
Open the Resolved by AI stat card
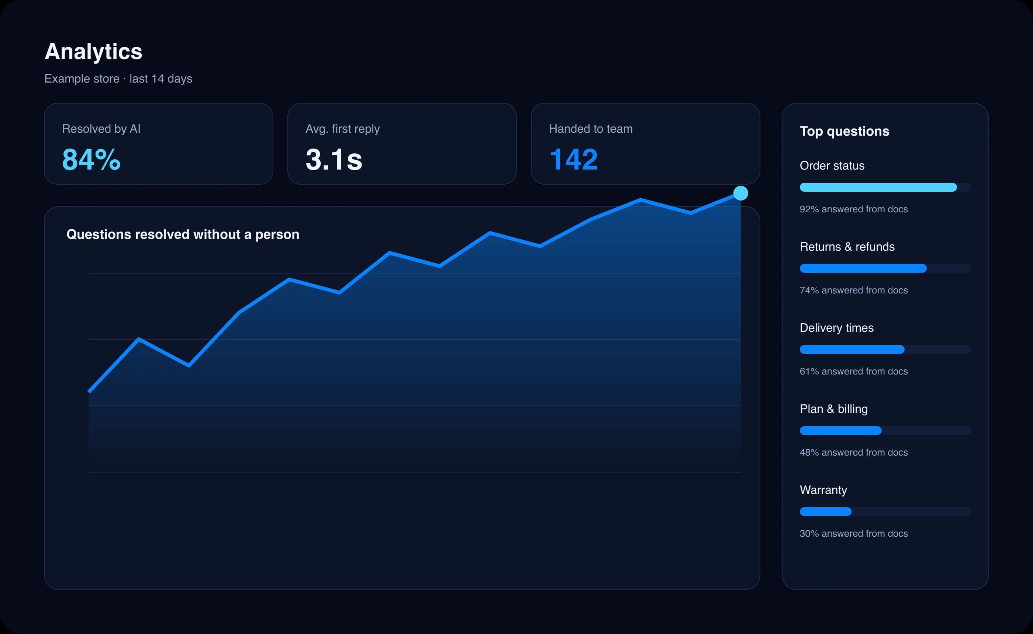point(159,144)
